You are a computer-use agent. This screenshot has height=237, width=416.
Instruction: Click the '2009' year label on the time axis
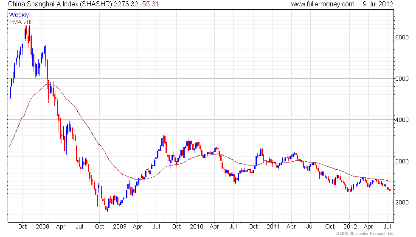click(120, 227)
